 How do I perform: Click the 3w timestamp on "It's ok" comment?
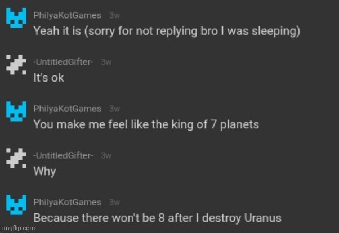point(106,62)
